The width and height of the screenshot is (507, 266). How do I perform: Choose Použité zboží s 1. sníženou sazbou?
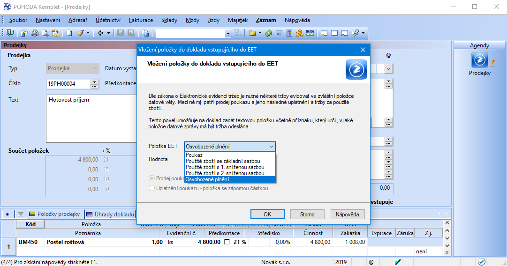pos(230,167)
